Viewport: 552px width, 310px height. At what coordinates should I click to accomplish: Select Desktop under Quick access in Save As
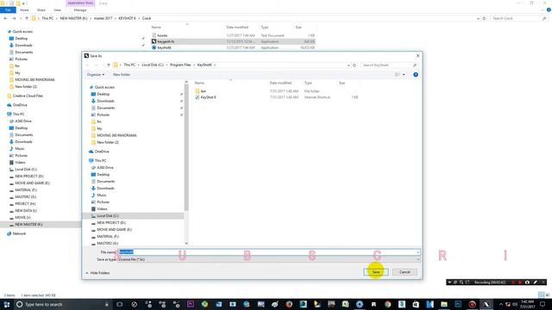pos(103,94)
